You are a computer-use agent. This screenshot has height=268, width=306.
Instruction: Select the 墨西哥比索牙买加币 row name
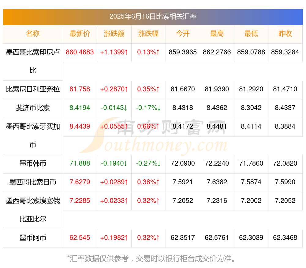tap(33, 136)
